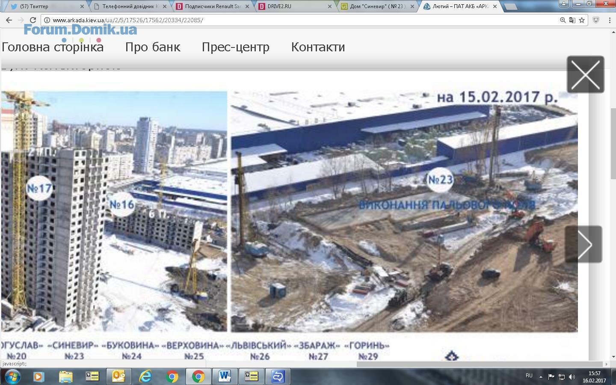Click the vertical scrollbar down arrow

click(613, 357)
